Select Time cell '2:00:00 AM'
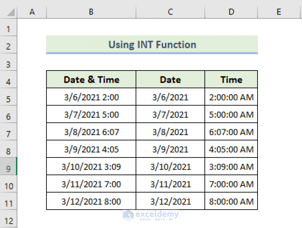 point(231,97)
